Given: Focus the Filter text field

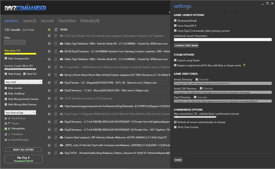Looking at the screenshot, I should tap(15, 42).
